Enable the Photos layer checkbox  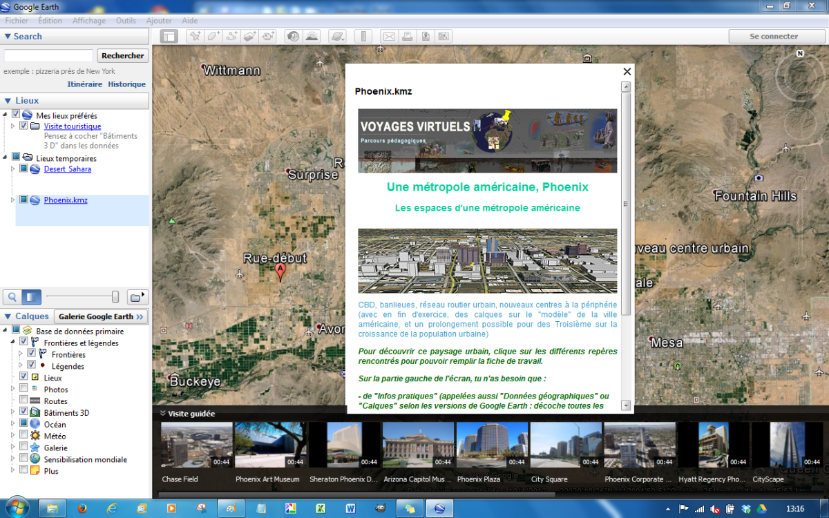23,388
